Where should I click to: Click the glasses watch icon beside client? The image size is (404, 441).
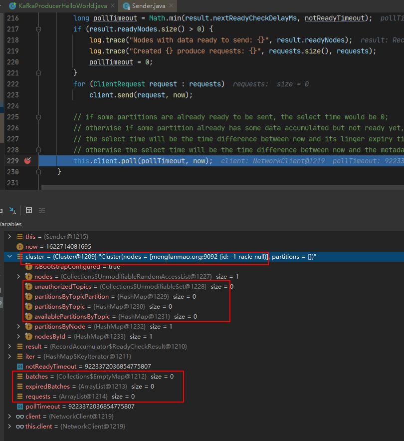19,417
